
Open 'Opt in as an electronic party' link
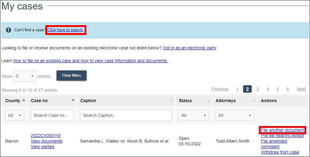189,48
